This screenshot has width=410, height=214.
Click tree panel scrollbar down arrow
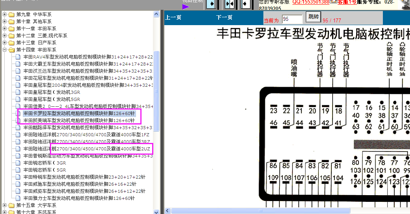[x=156, y=212]
